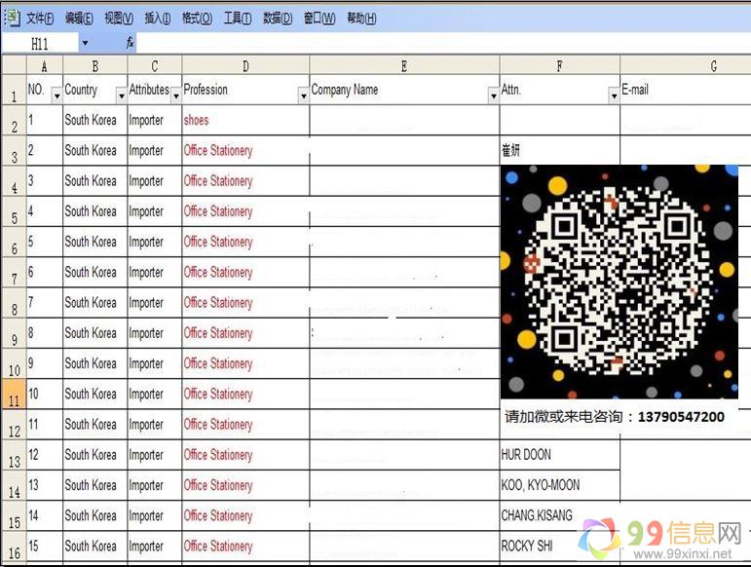The height and width of the screenshot is (567, 751).
Task: Open the Company Name filter dropdown
Action: pos(492,95)
